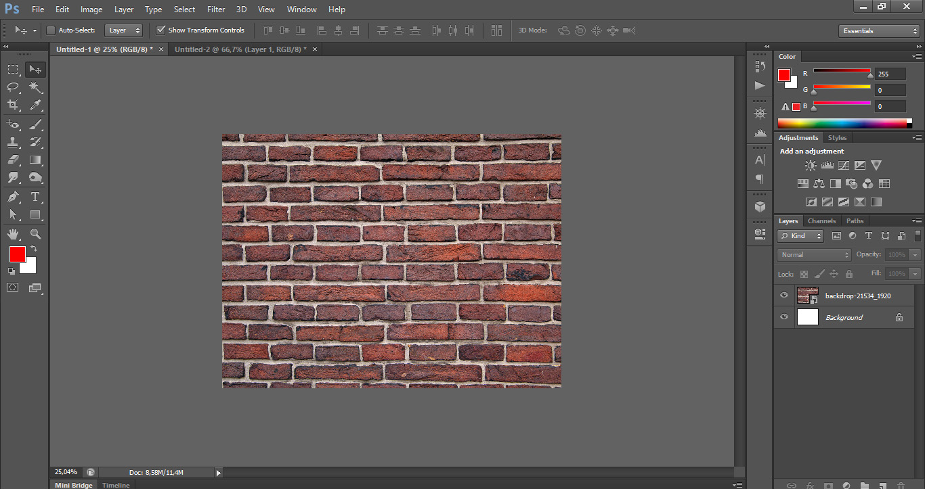Open the Timeline panel tab
925x489 pixels.
(x=116, y=485)
